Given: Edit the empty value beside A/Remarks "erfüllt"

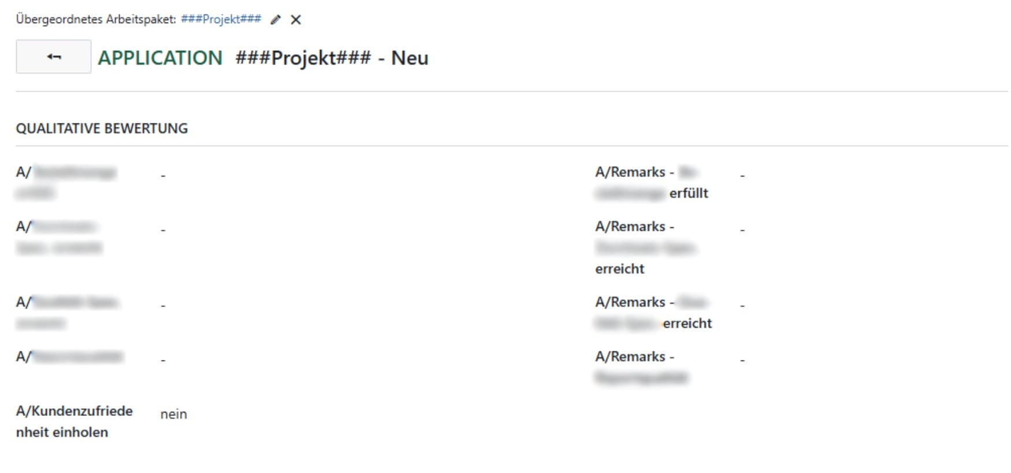Looking at the screenshot, I should (742, 175).
